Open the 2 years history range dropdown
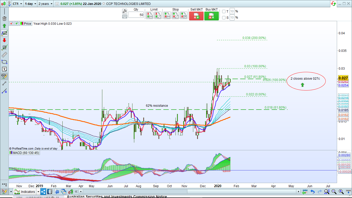Viewport: 352px width, 198px height. 45,4
